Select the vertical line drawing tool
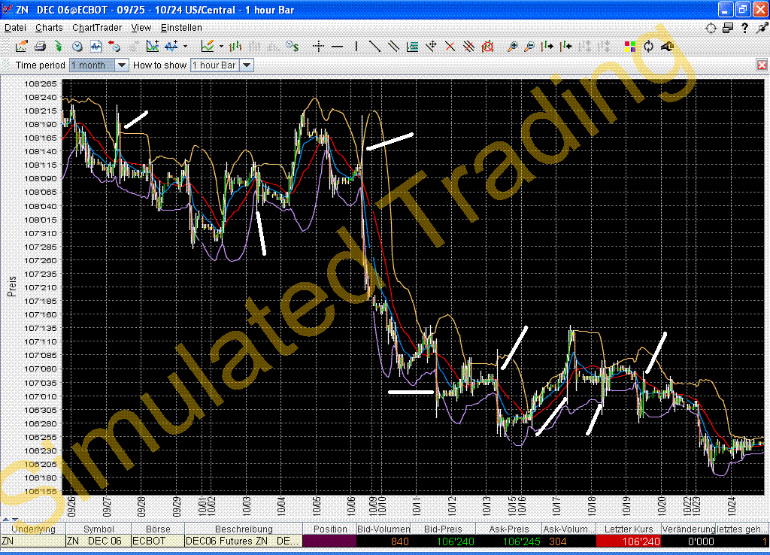770x555 pixels. pyautogui.click(x=356, y=47)
